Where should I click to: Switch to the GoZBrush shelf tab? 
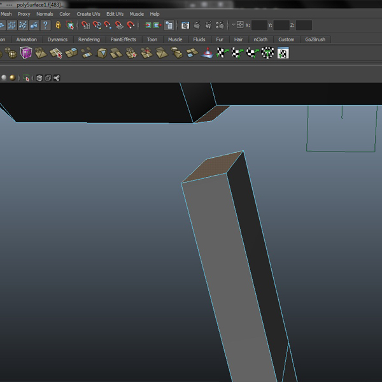315,39
